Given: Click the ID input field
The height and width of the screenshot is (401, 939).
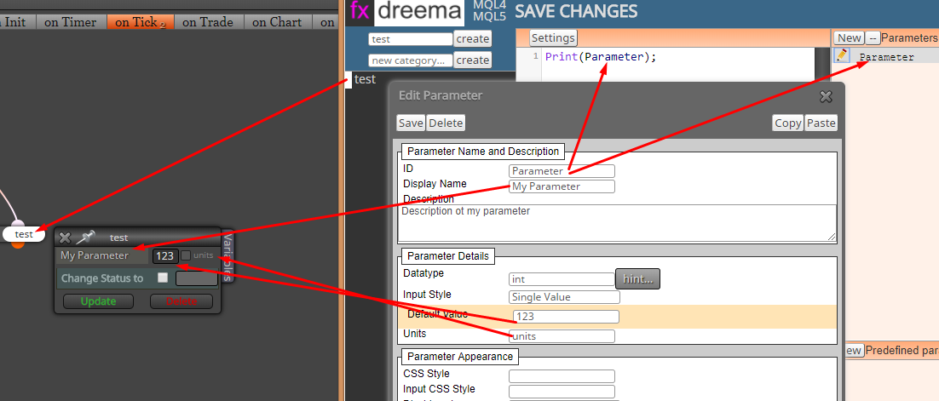Looking at the screenshot, I should coord(562,171).
